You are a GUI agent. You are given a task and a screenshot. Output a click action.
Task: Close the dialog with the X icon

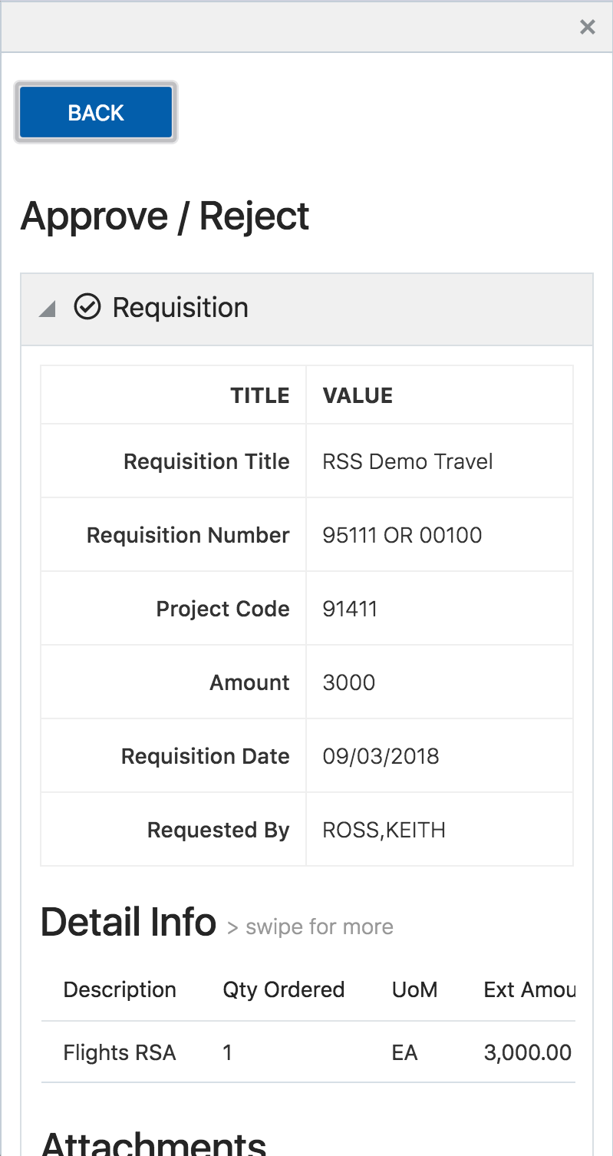[587, 28]
